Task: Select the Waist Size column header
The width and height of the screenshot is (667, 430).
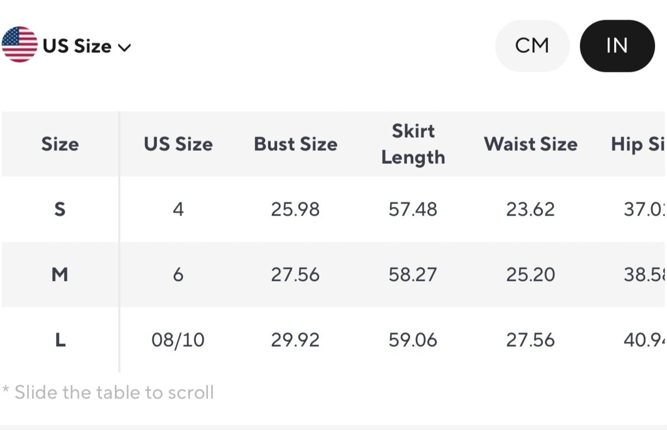Action: tap(531, 144)
